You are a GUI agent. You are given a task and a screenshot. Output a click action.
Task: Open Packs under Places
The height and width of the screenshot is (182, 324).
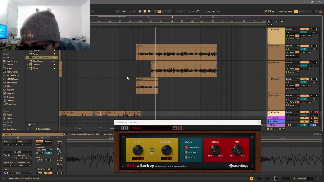point(9,115)
